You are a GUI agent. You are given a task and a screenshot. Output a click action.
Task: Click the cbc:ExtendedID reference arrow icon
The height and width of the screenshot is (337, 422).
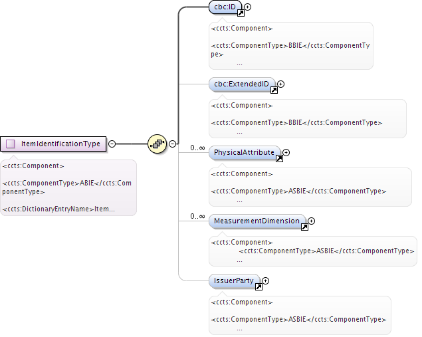[x=272, y=90]
